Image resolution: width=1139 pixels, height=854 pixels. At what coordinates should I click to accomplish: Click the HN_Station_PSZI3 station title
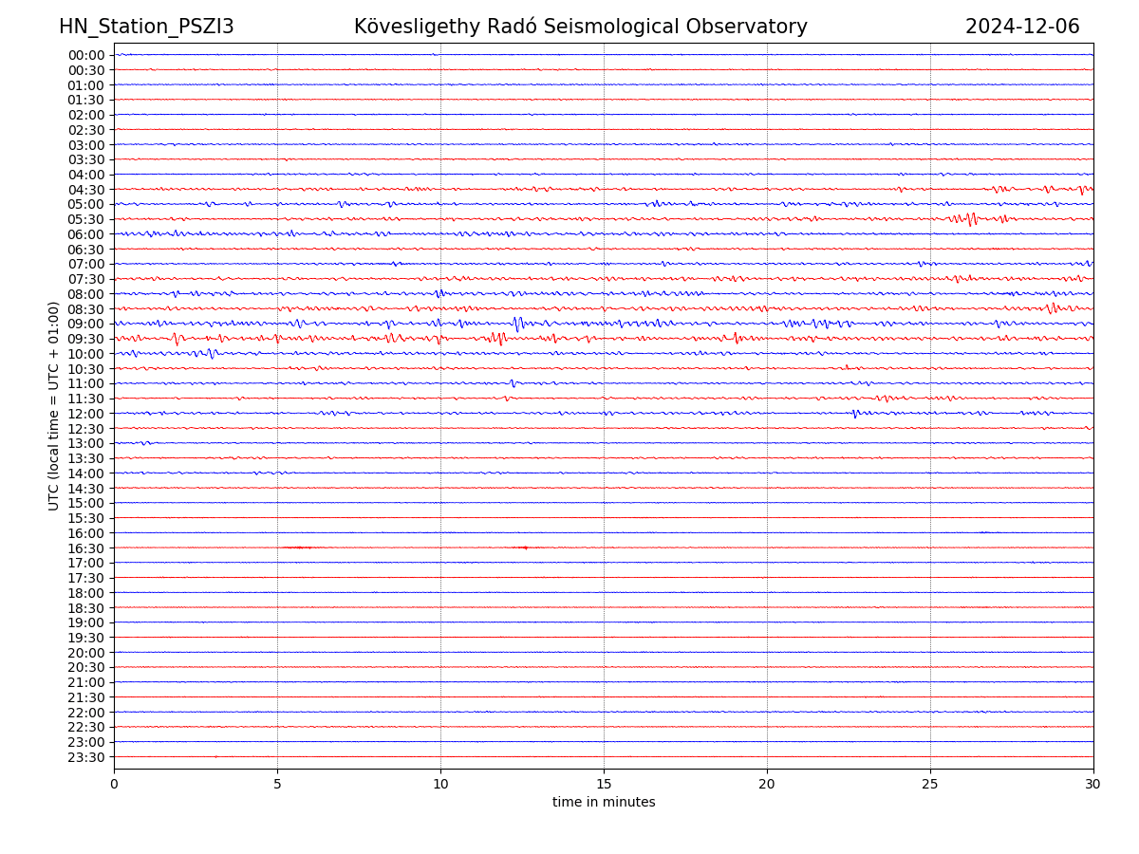pos(146,27)
